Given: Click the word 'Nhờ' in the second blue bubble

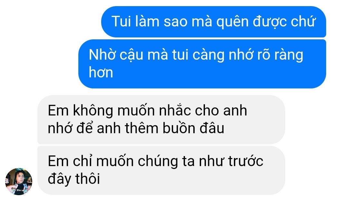Looking at the screenshot, I should [102, 55].
